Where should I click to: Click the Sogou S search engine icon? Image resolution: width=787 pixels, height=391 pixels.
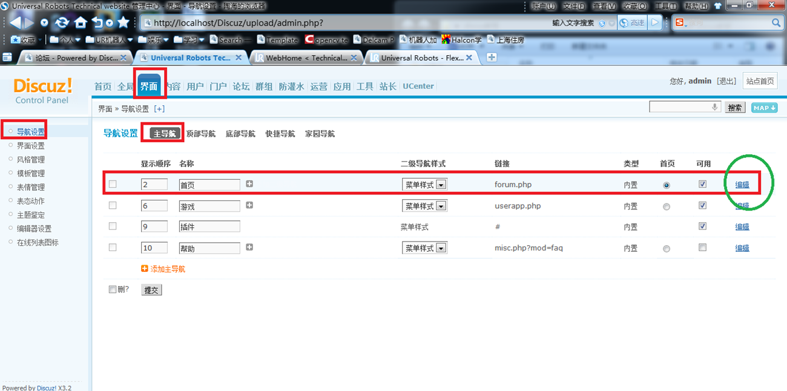[x=679, y=23]
